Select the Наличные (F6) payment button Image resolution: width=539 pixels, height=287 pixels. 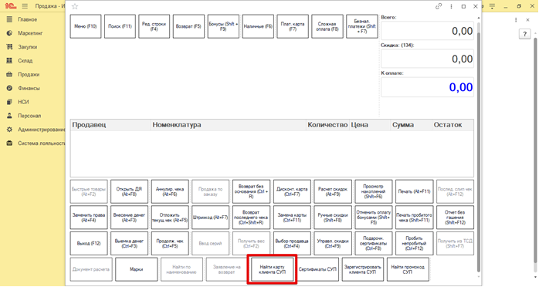(258, 26)
